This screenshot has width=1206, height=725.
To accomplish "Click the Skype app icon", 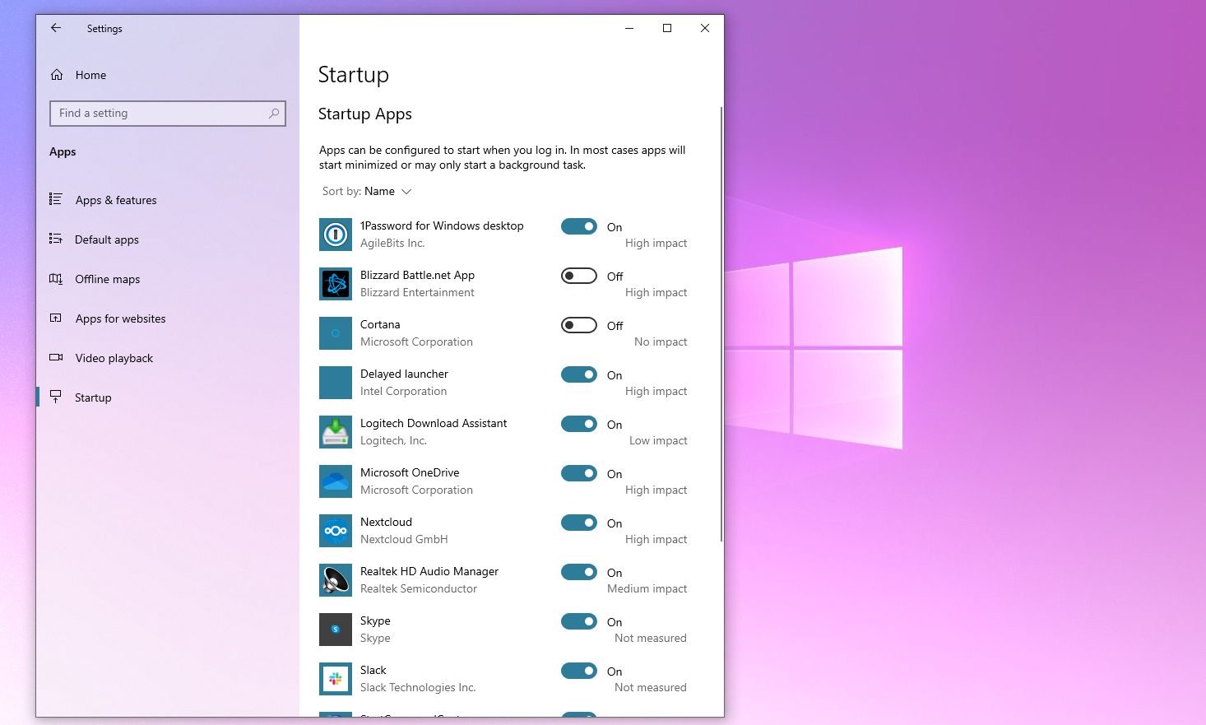I will pos(335,630).
